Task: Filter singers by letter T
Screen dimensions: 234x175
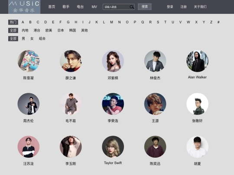Action: tap(166, 22)
